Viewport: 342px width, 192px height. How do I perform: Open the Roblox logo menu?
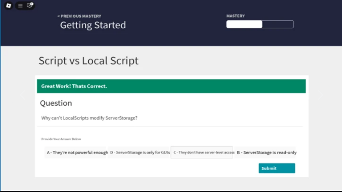coord(9,6)
